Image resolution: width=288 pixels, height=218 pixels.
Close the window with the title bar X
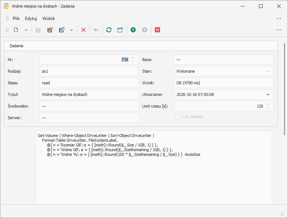click(279, 6)
